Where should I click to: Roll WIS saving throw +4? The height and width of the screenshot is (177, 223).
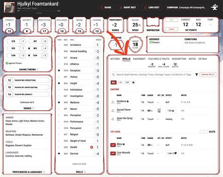[x=45, y=48]
